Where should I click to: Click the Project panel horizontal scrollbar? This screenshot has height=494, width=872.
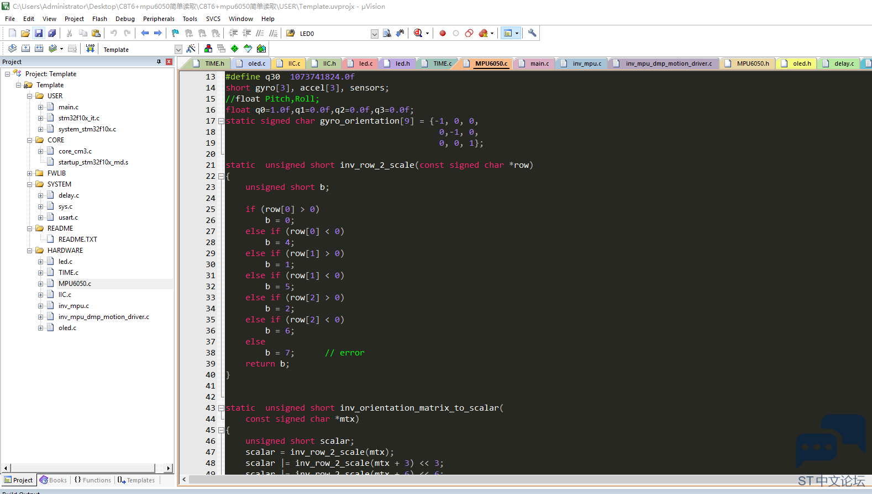[83, 468]
